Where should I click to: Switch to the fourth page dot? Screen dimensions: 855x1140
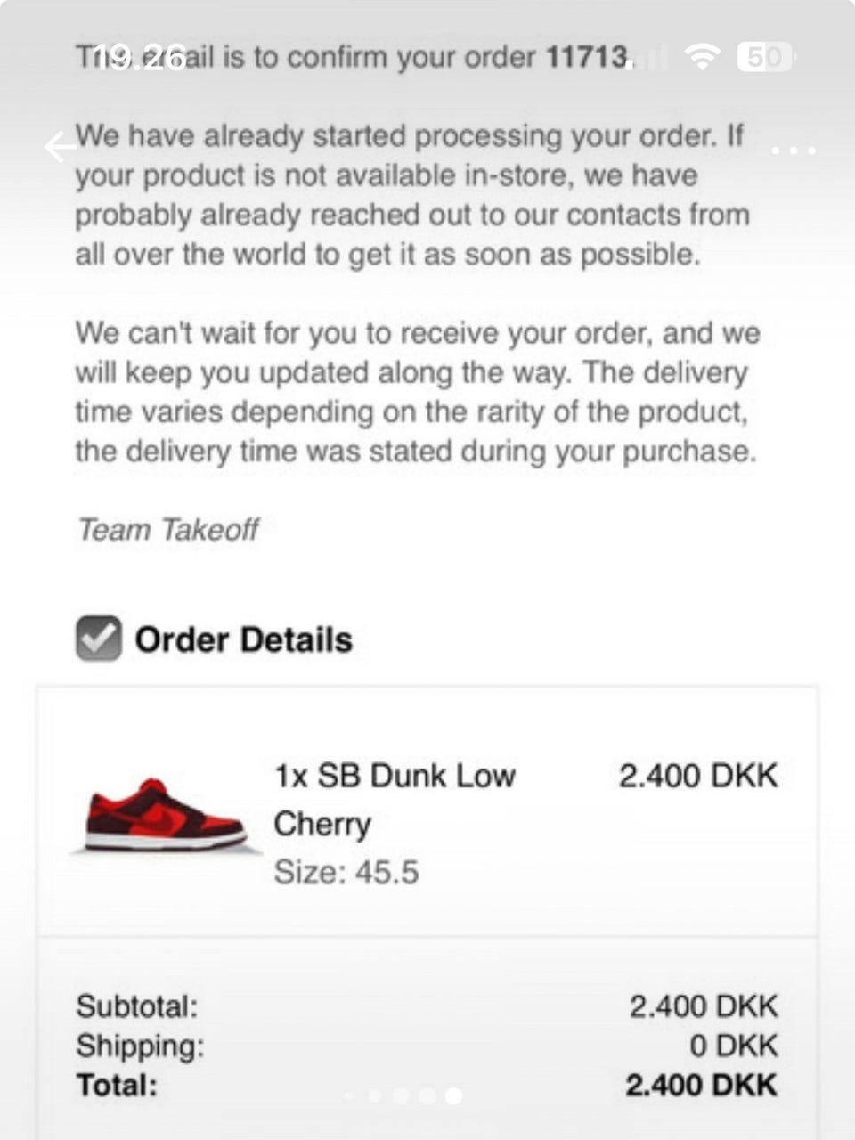coord(427,1096)
